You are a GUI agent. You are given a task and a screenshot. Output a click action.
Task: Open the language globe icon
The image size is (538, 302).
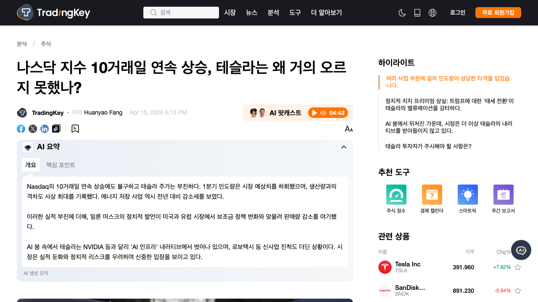[x=433, y=13]
